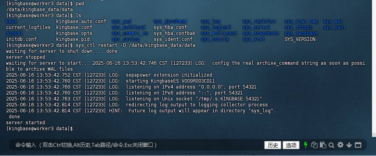Click the sys_stat directory name
Image resolution: width=376 pixels, height=156 pixels.
(254, 39)
